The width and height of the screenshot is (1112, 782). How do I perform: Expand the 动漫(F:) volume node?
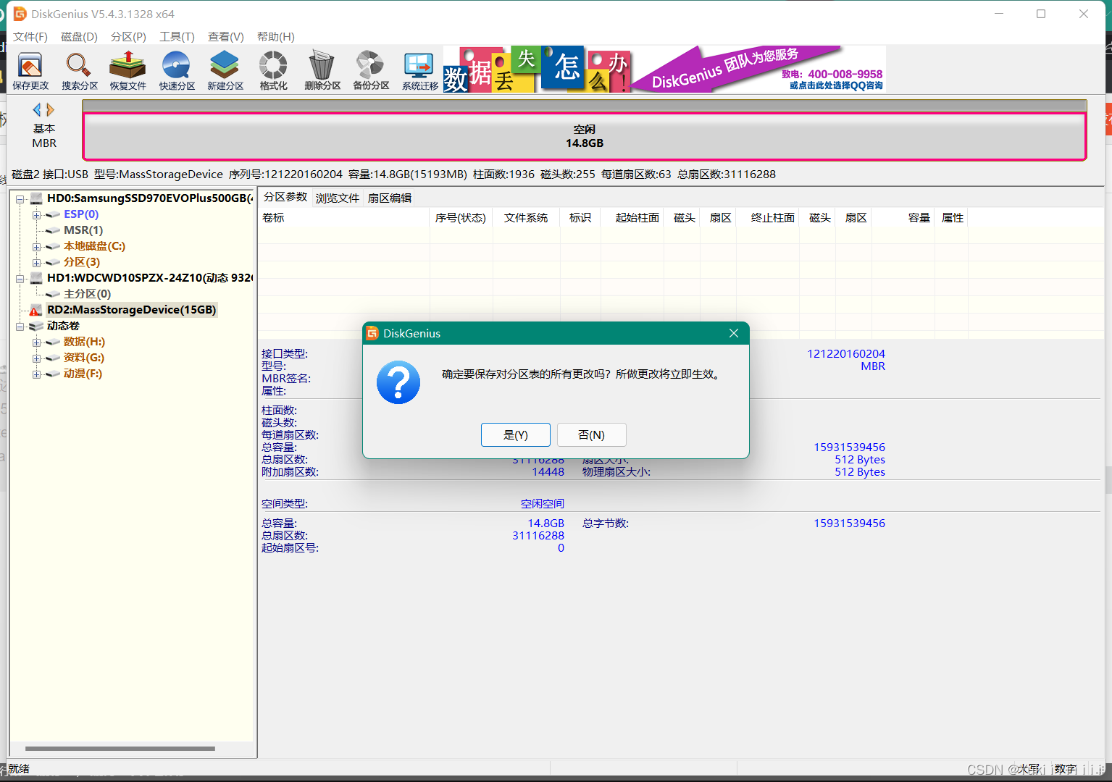36,374
